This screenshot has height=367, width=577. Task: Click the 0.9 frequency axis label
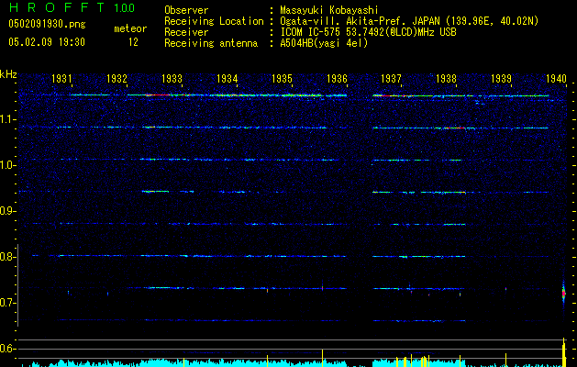(x=7, y=211)
